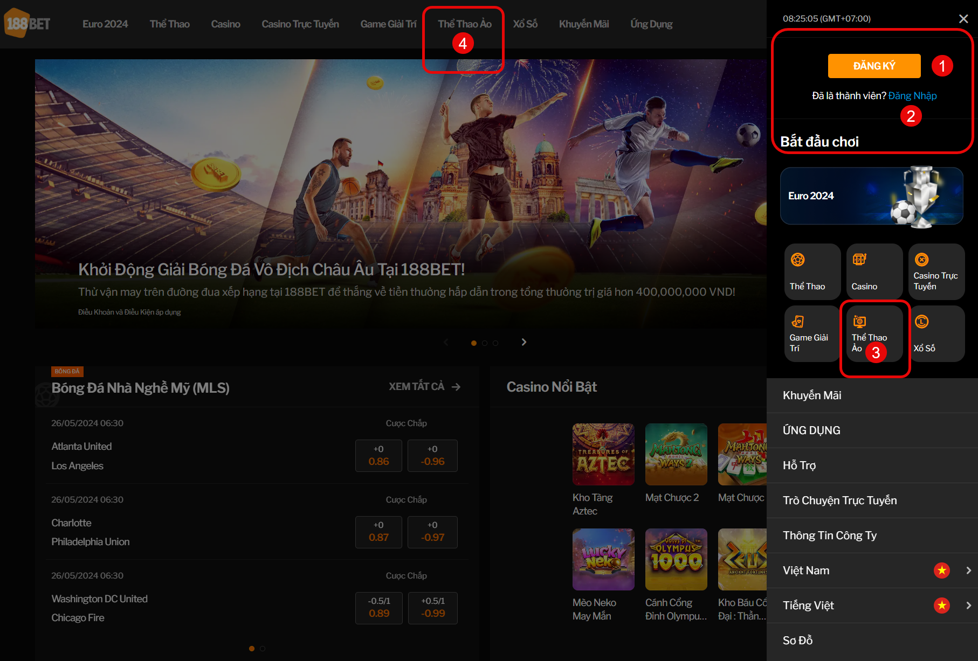Select the first banner carousel dot
The image size is (978, 661).
[x=474, y=343]
